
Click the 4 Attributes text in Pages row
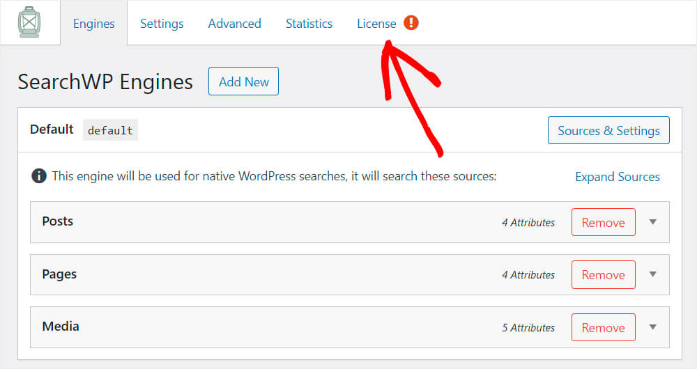pos(528,275)
